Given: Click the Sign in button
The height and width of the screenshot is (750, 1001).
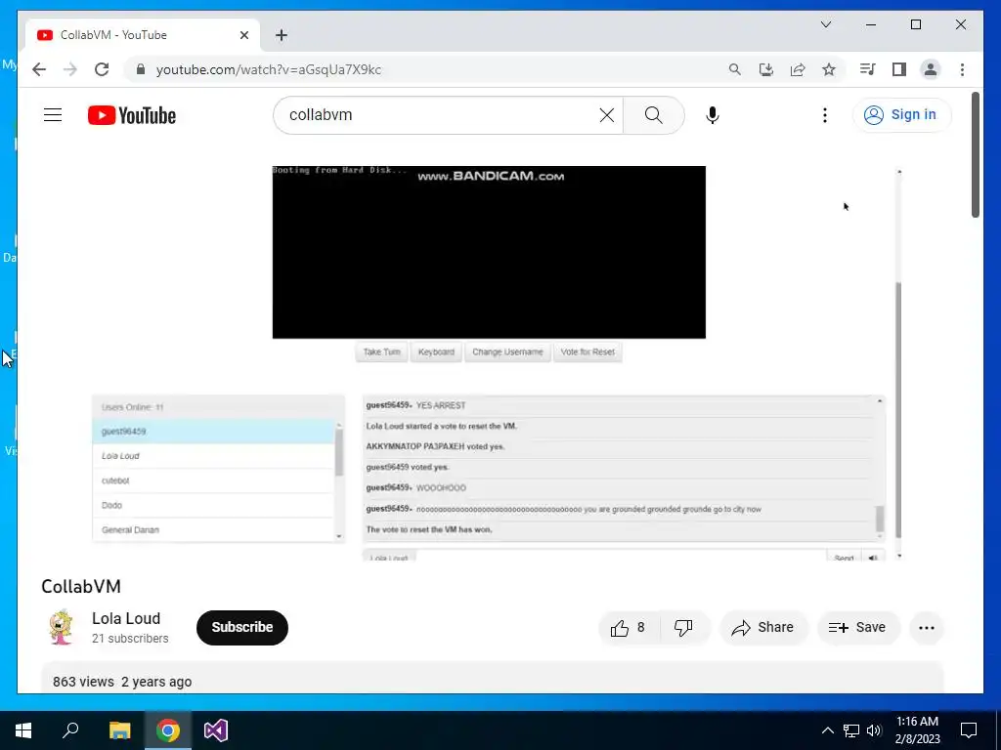Looking at the screenshot, I should tap(901, 115).
